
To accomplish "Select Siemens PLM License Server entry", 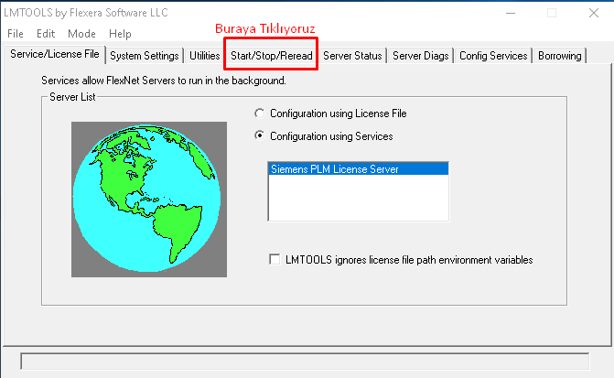I will 359,169.
